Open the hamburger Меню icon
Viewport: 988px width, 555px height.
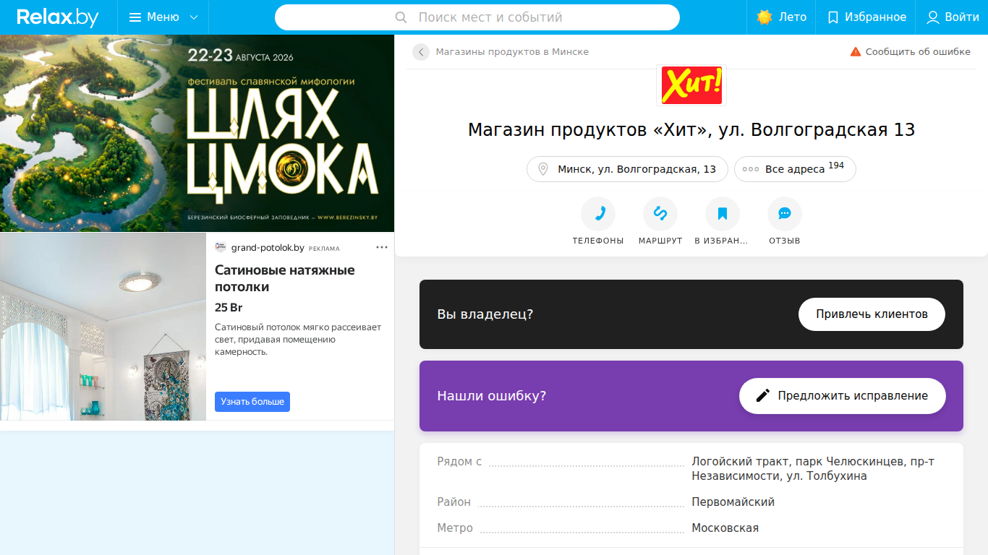click(135, 17)
